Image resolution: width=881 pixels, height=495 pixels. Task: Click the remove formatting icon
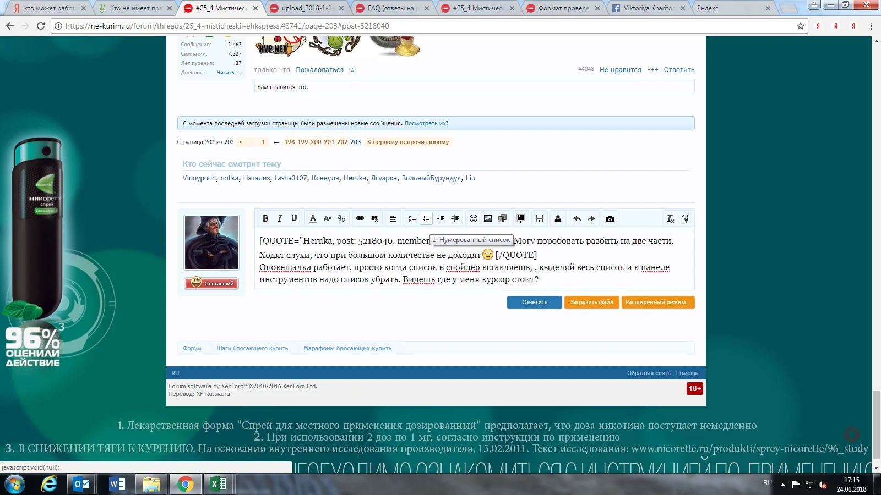[671, 218]
